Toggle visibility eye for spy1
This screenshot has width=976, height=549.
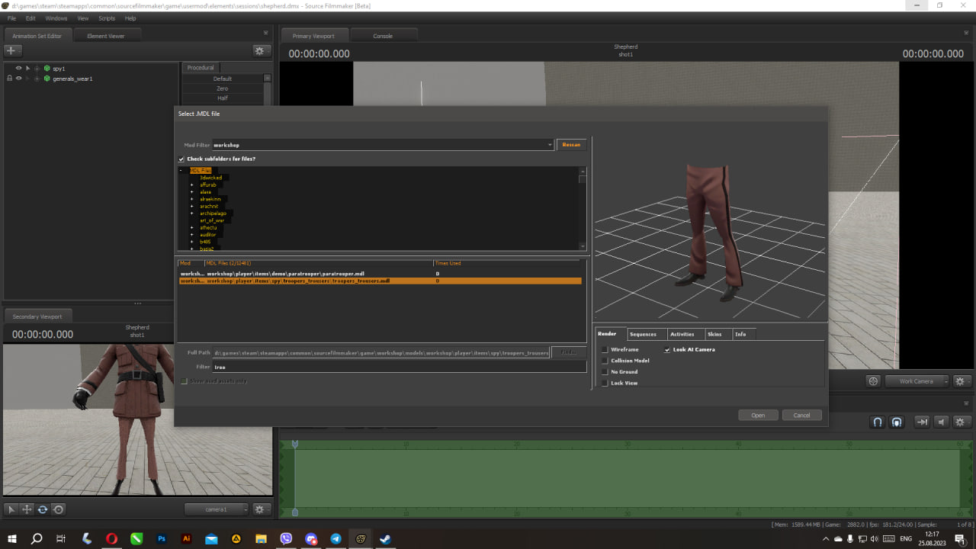[x=18, y=69]
